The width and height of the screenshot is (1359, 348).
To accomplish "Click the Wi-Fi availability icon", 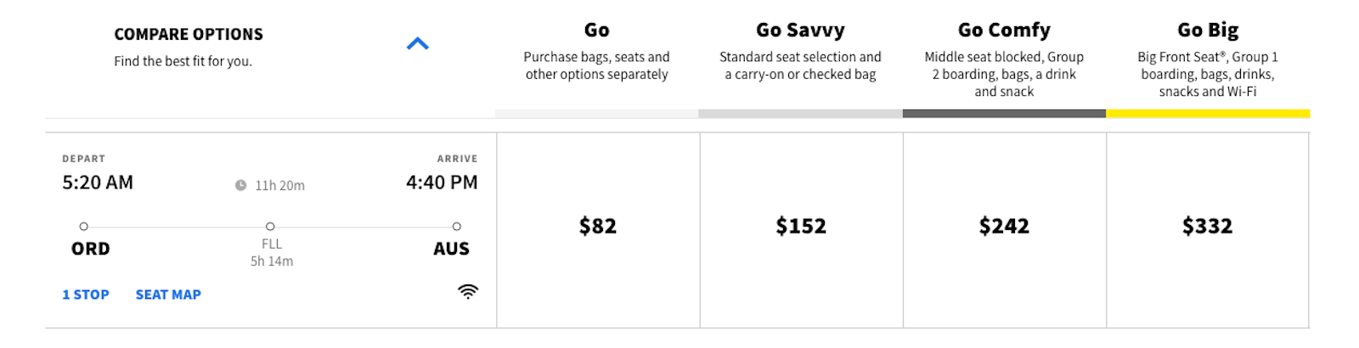I will (468, 292).
